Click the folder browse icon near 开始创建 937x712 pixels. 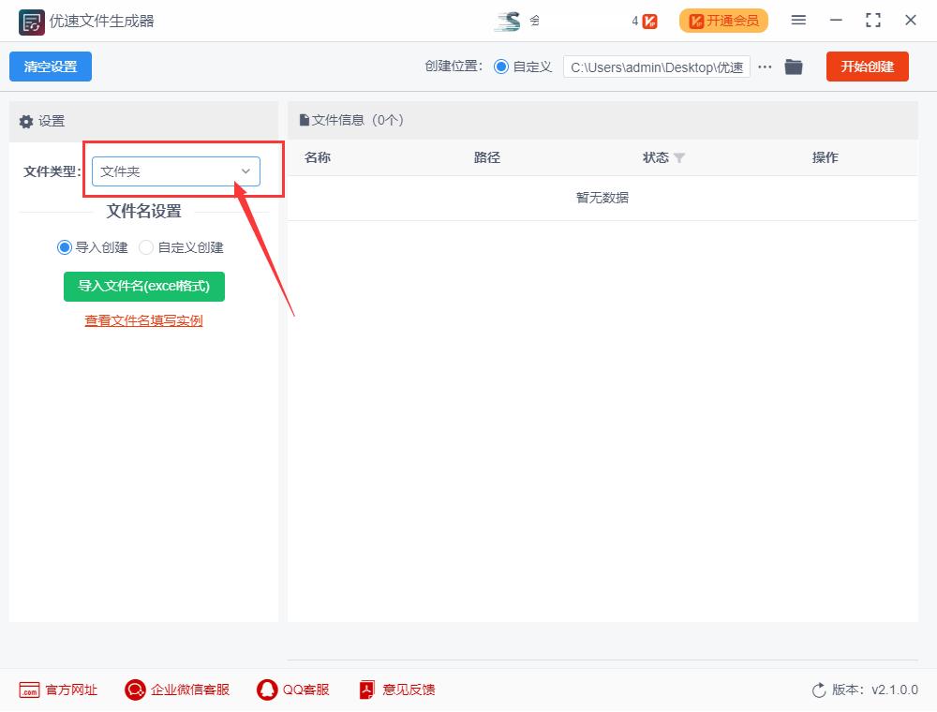click(794, 67)
